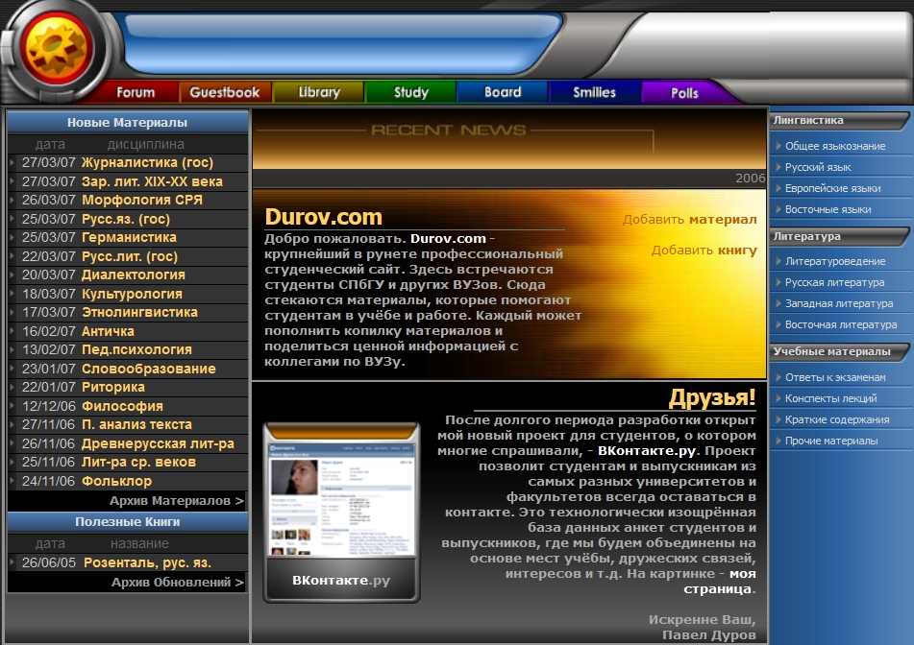Select the Германистика material
This screenshot has height=645, width=914.
point(129,237)
